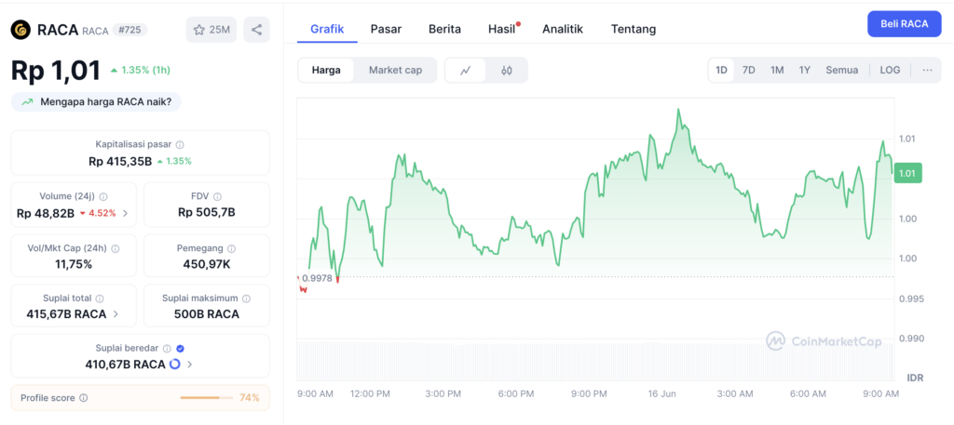Click the 1.35% (1h) change indicator
954x425 pixels.
(x=141, y=71)
